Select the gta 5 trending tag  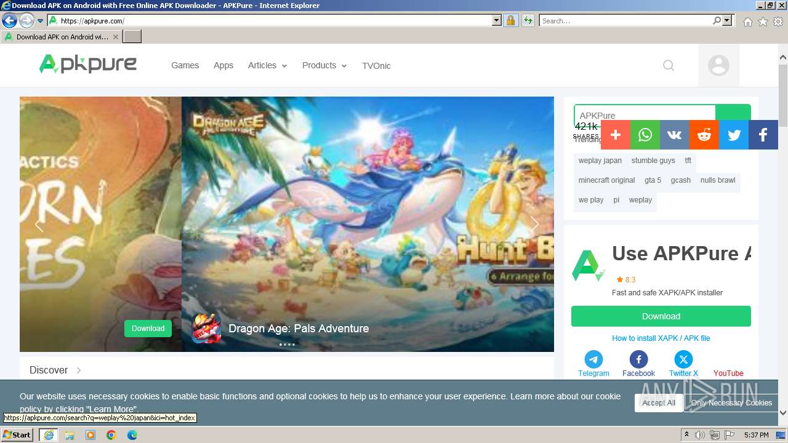[653, 180]
